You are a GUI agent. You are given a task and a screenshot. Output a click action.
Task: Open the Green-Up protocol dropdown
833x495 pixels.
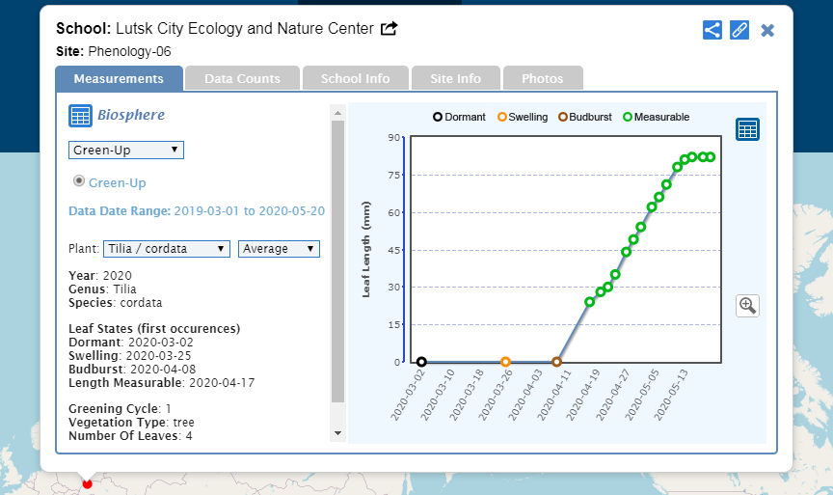point(126,150)
